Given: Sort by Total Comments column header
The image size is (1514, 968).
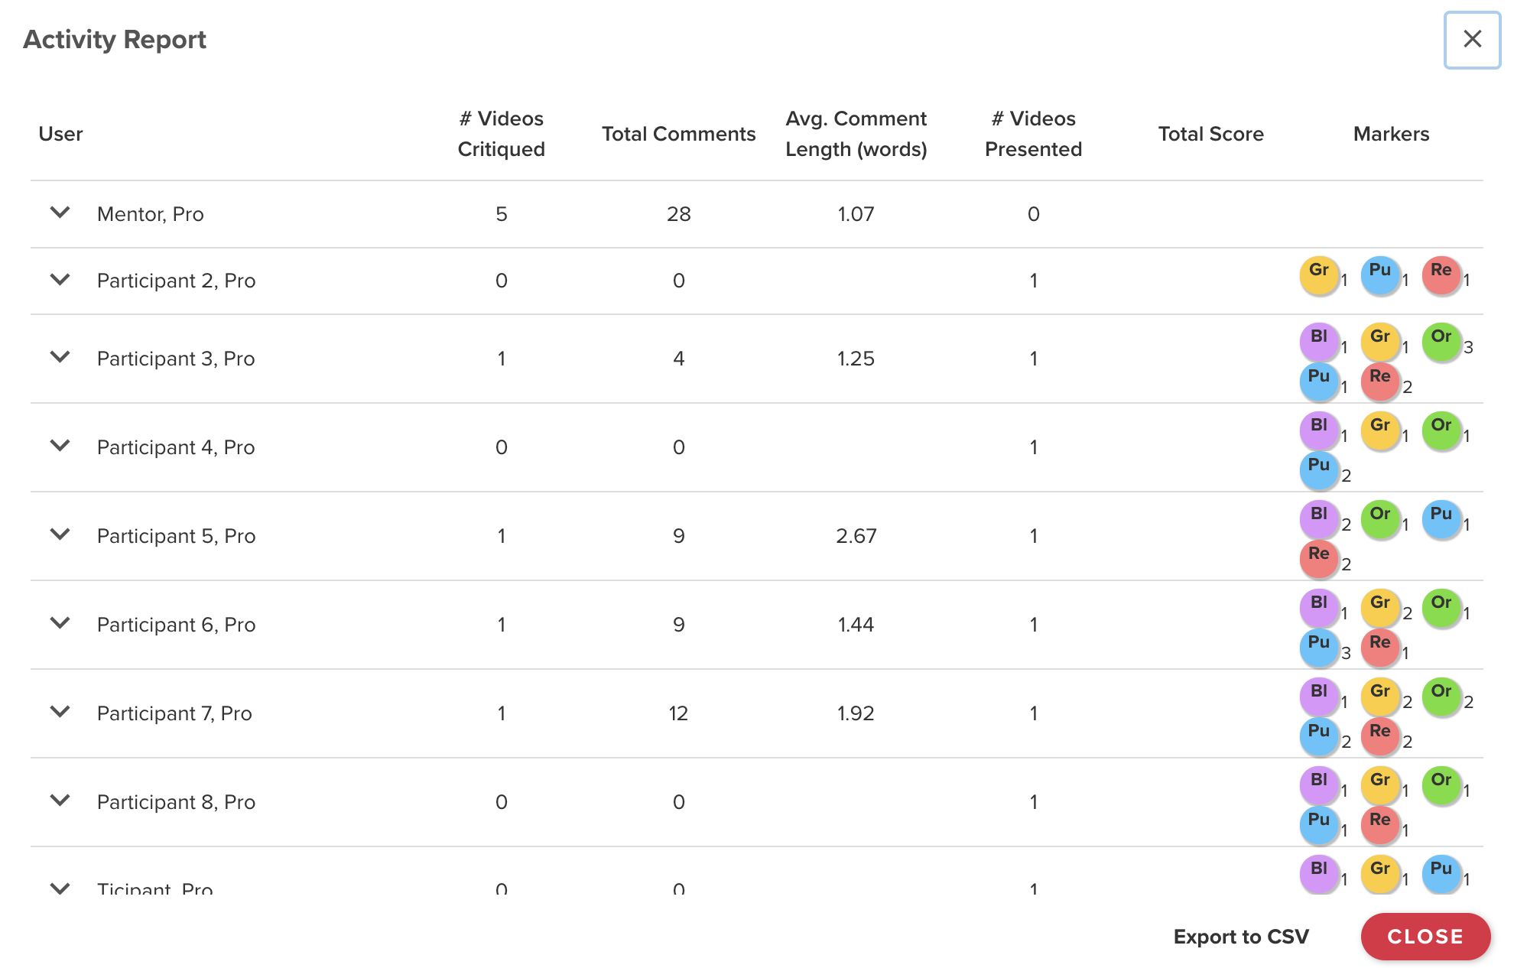Looking at the screenshot, I should click(x=678, y=134).
